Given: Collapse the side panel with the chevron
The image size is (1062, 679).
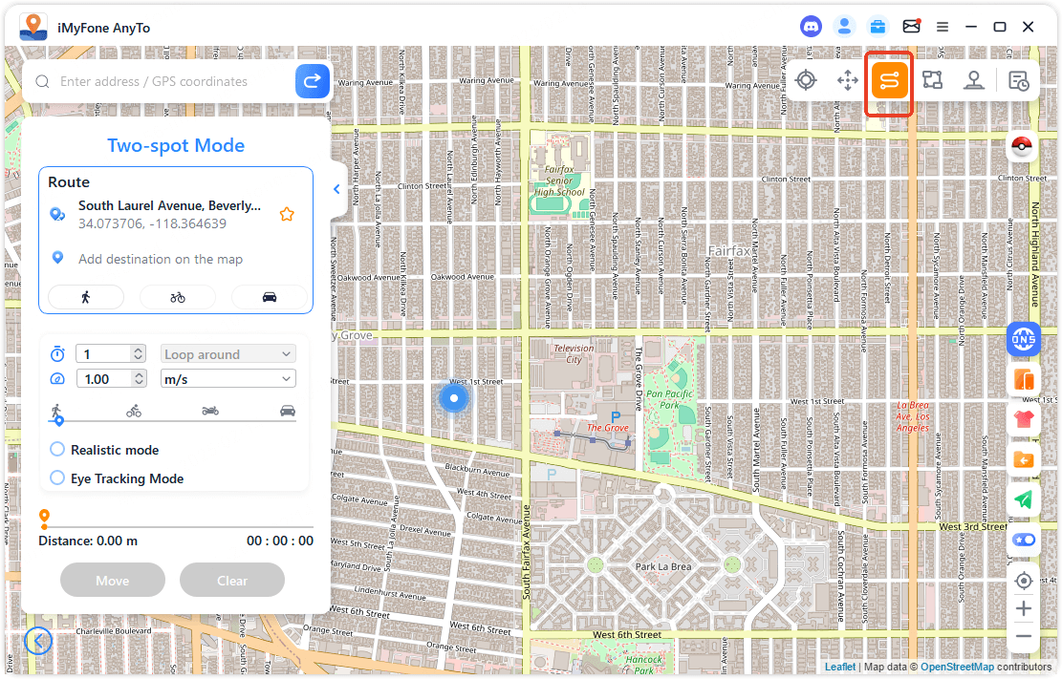Looking at the screenshot, I should click(336, 189).
